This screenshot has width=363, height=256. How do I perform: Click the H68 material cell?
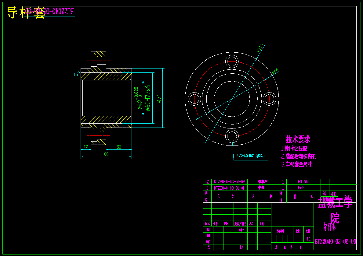pyautogui.click(x=301, y=188)
